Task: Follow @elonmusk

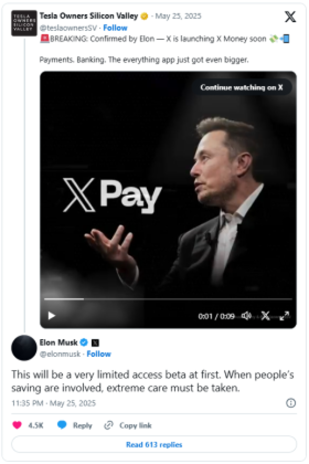Action: pos(98,354)
